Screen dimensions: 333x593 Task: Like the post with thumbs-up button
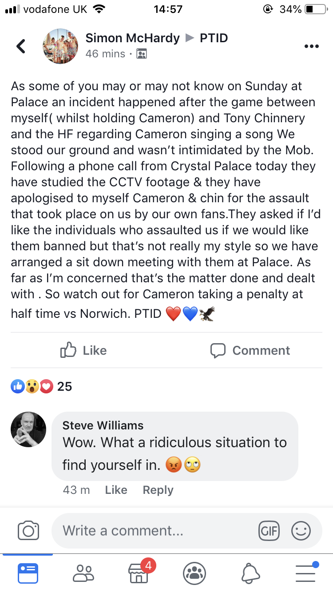tap(83, 350)
